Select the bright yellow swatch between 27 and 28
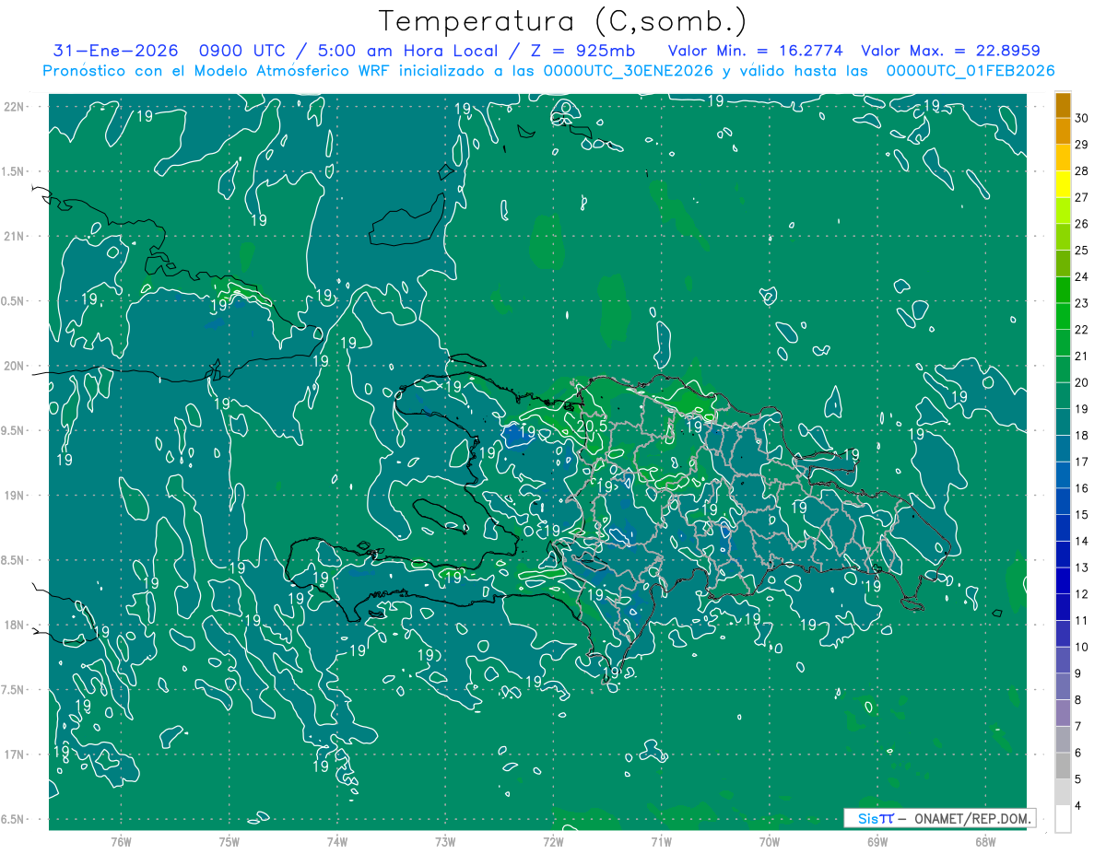1106x854 pixels. tap(1063, 184)
